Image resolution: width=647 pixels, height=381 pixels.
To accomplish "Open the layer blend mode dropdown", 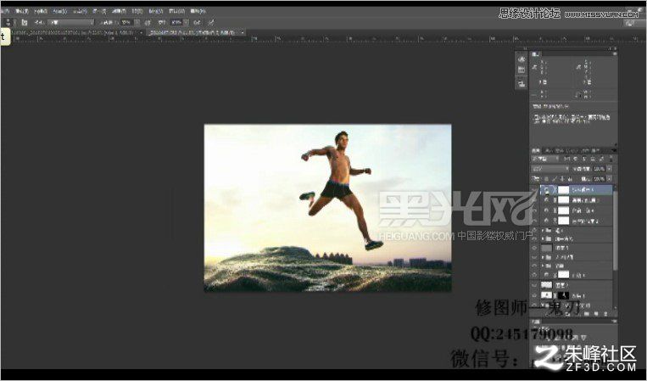I will (x=550, y=169).
